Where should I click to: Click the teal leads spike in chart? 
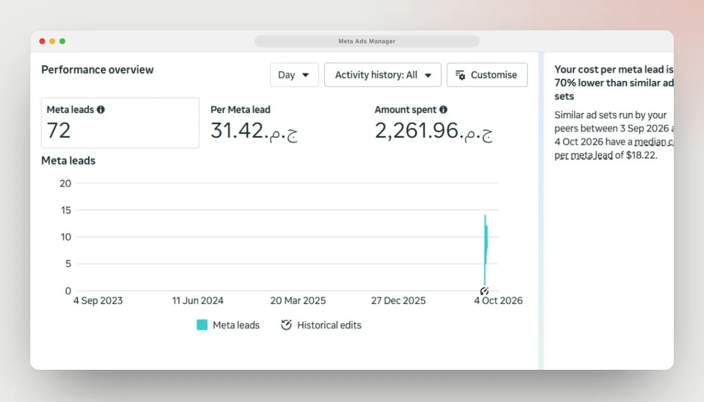pyautogui.click(x=486, y=250)
